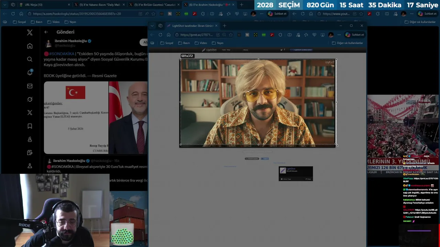Open Resmi Gazete document image in post
Viewport: 440px width, 247px height.
pyautogui.click(x=76, y=117)
